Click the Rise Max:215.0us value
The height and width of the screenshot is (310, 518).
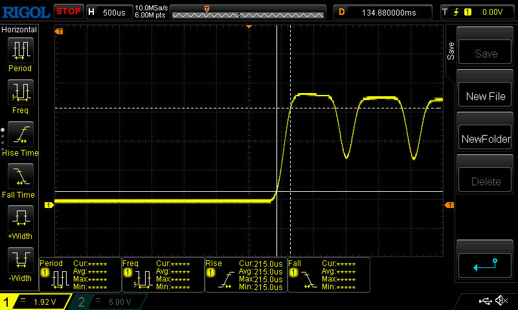pos(261,279)
